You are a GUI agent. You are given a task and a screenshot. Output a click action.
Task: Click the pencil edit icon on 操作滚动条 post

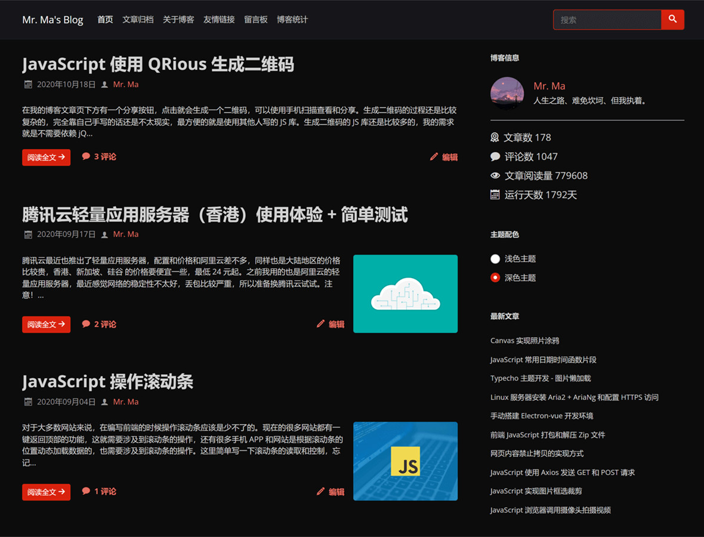tap(320, 491)
